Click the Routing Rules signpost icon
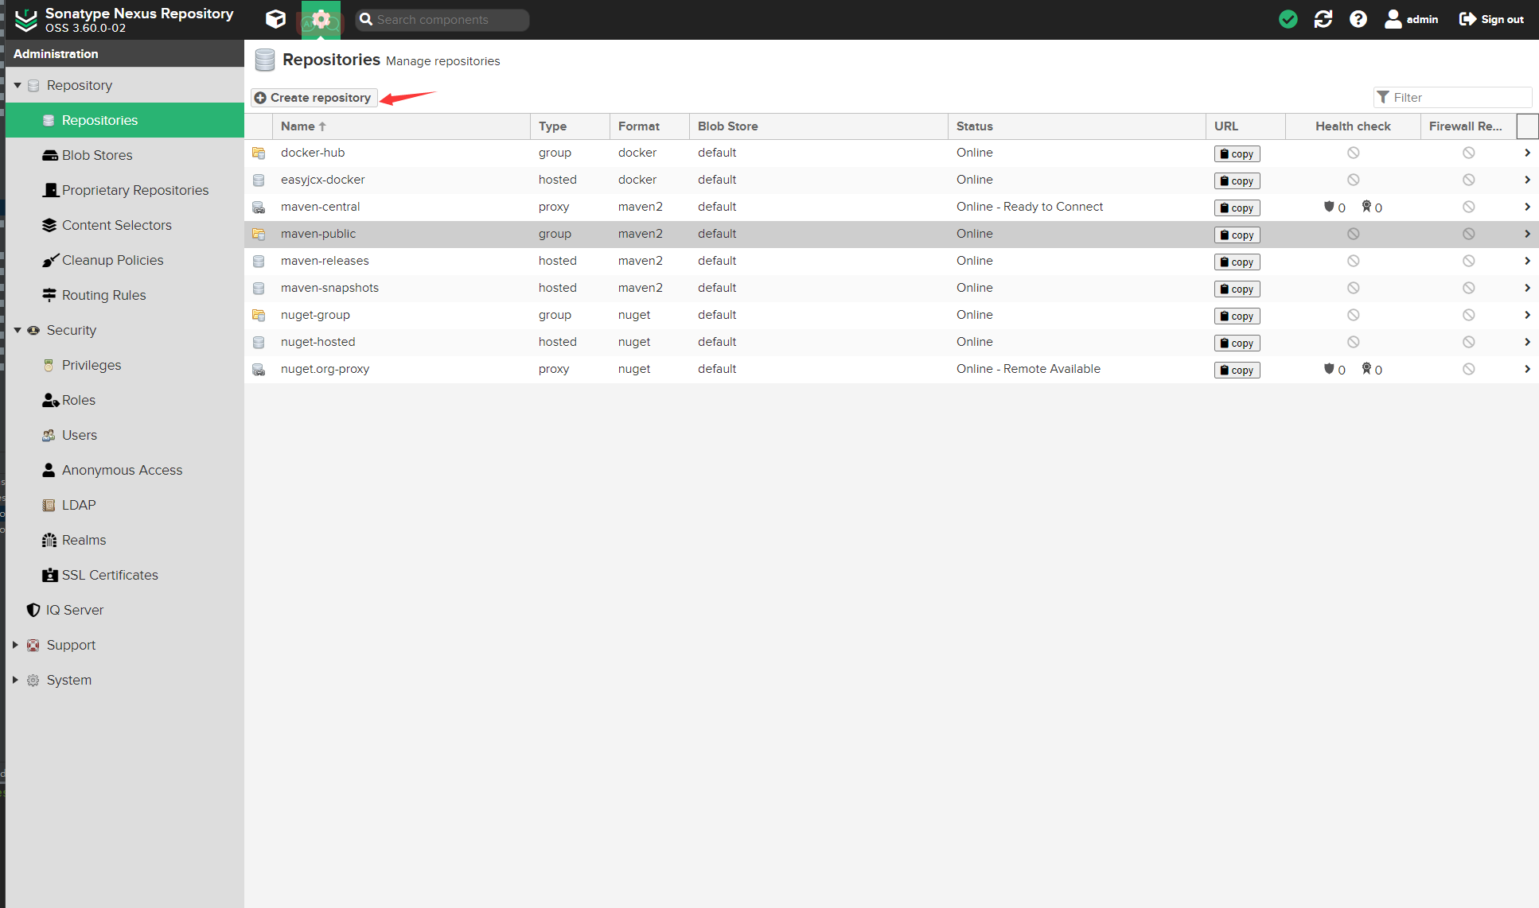The width and height of the screenshot is (1539, 908). click(49, 295)
